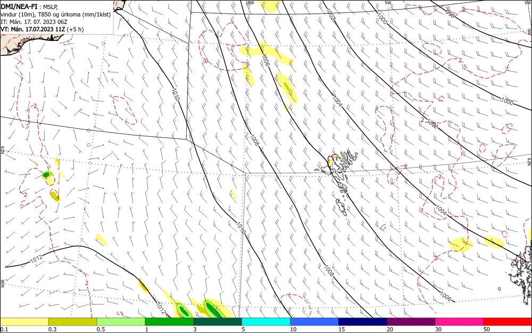Click the "0.1" legend scale value
Screen dimensions: 532x333
4,329
